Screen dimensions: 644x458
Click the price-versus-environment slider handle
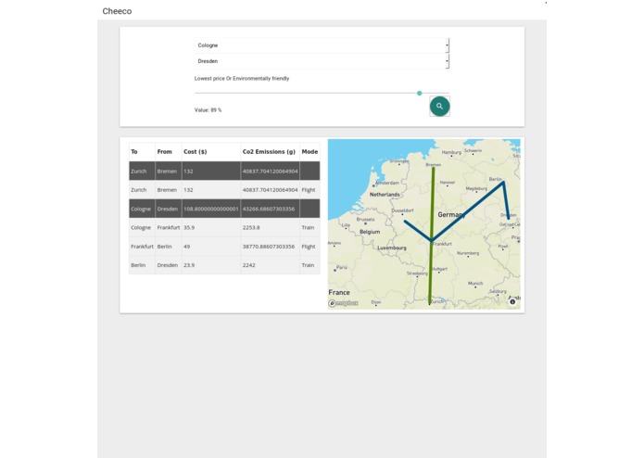coord(420,94)
